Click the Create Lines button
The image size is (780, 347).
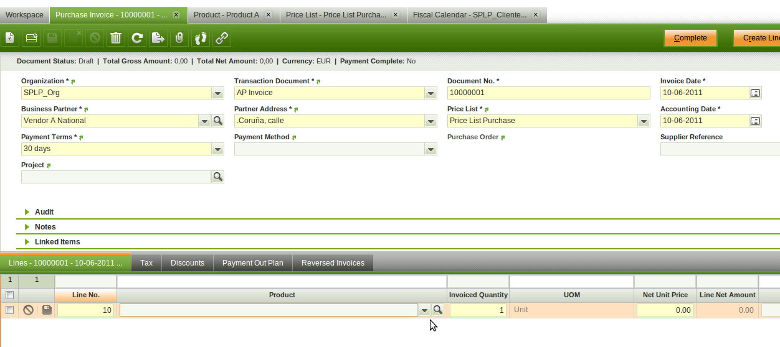[756, 38]
